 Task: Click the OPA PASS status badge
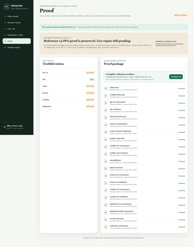[92, 80]
